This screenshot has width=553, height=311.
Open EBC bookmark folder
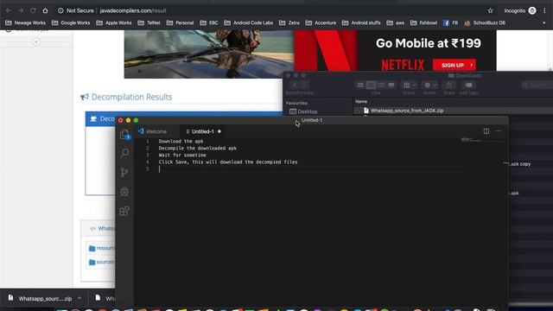(209, 22)
